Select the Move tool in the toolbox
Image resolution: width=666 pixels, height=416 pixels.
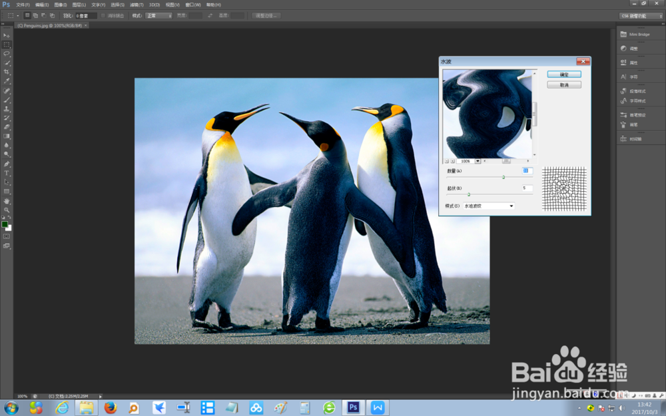pos(7,35)
